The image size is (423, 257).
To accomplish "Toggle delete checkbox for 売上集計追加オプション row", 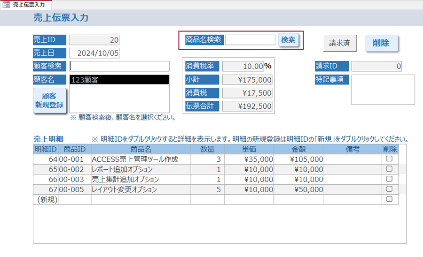I will [389, 179].
